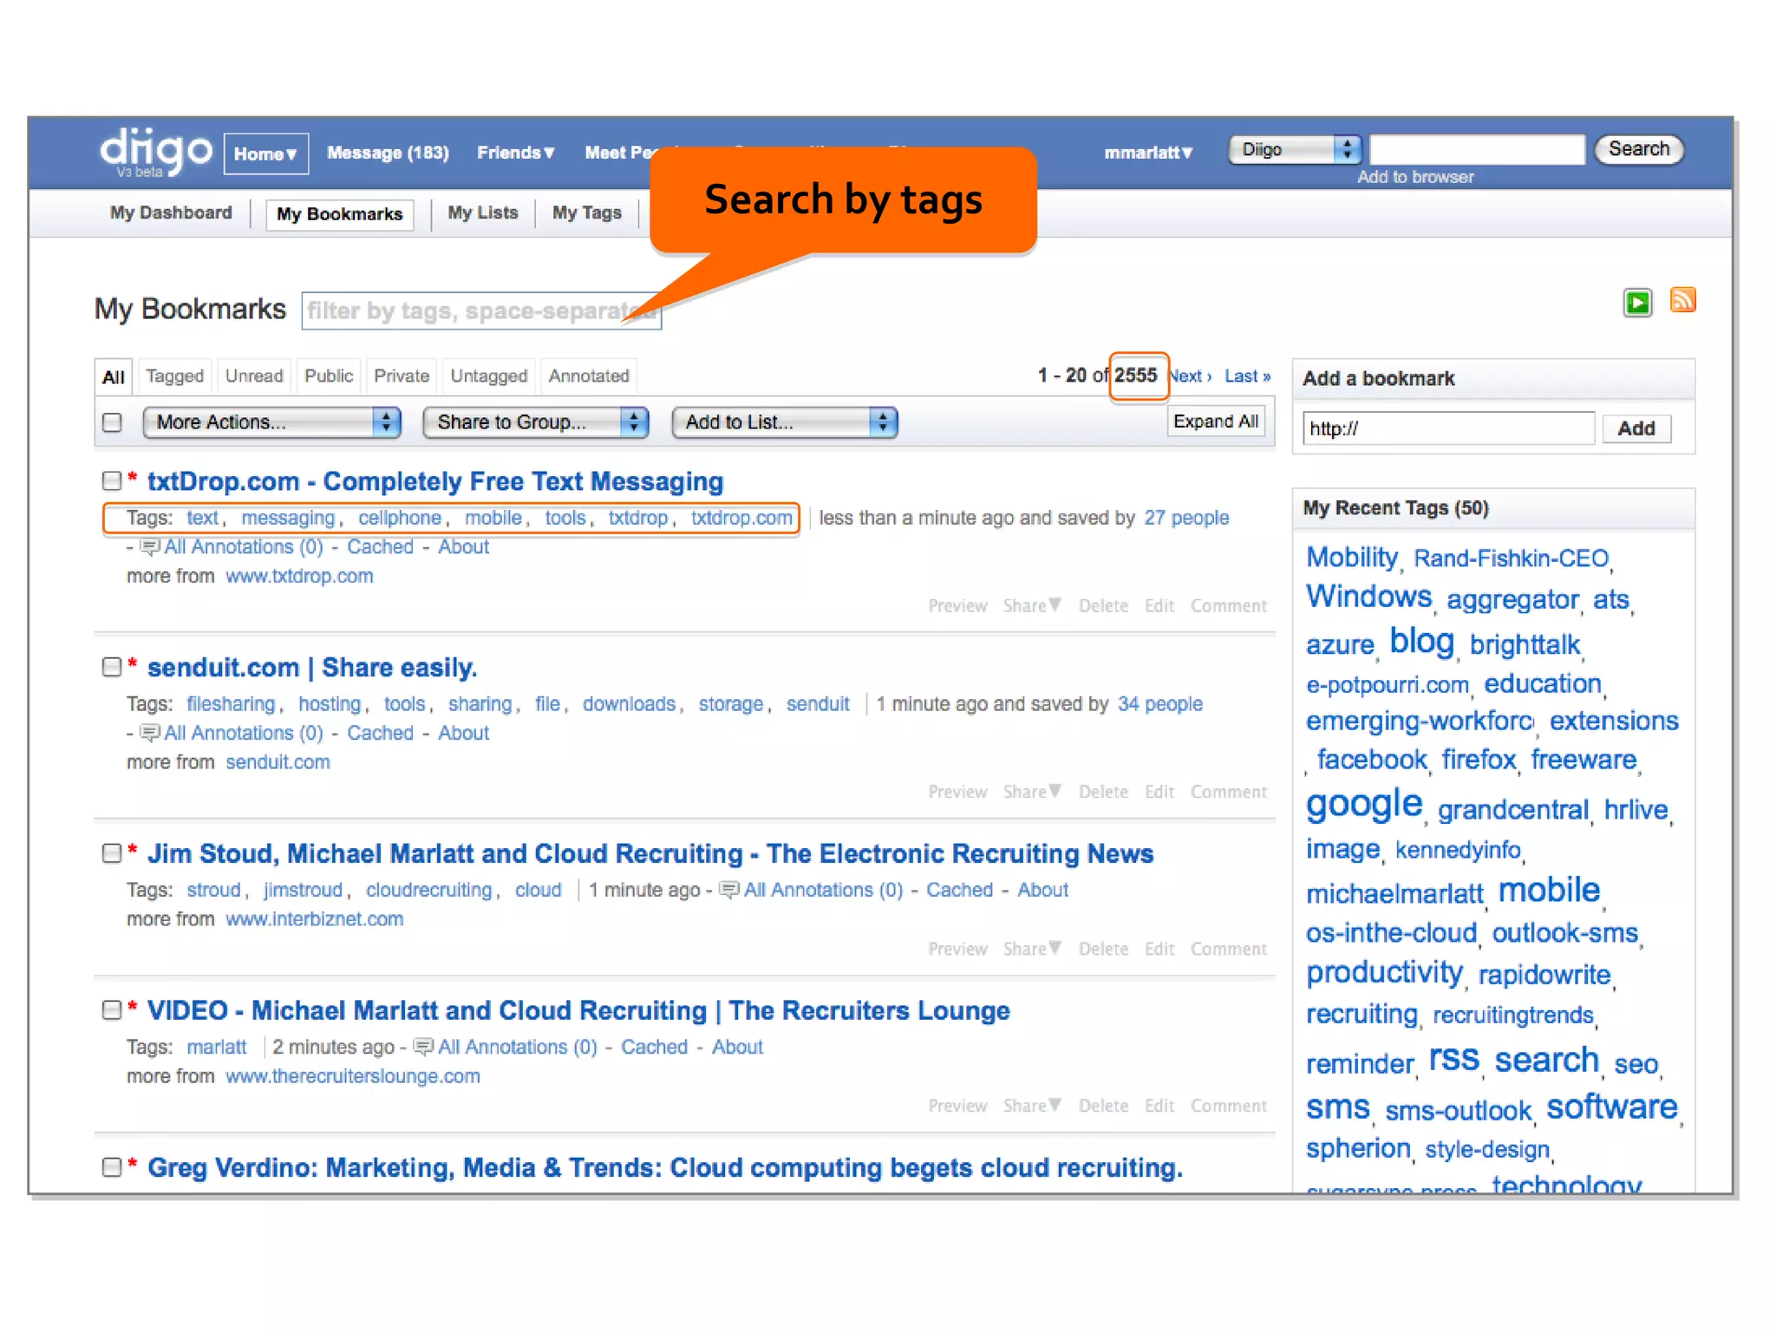Open the orange RSS feed icon
The width and height of the screenshot is (1776, 1332).
click(x=1682, y=300)
